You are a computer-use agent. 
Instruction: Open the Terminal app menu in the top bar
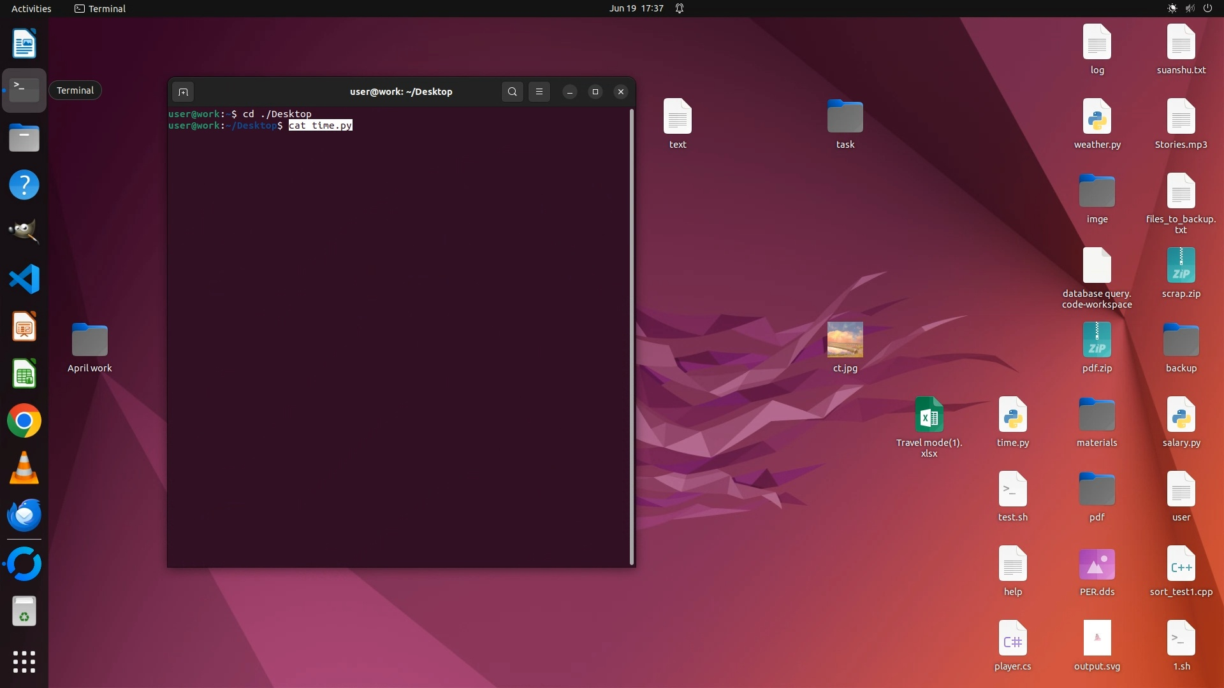tap(100, 8)
